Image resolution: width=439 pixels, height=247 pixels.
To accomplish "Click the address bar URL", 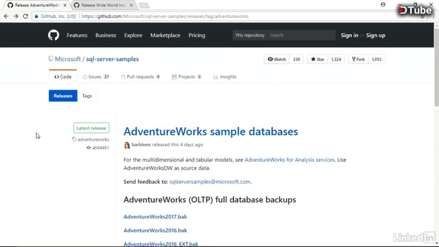I will 165,16.
